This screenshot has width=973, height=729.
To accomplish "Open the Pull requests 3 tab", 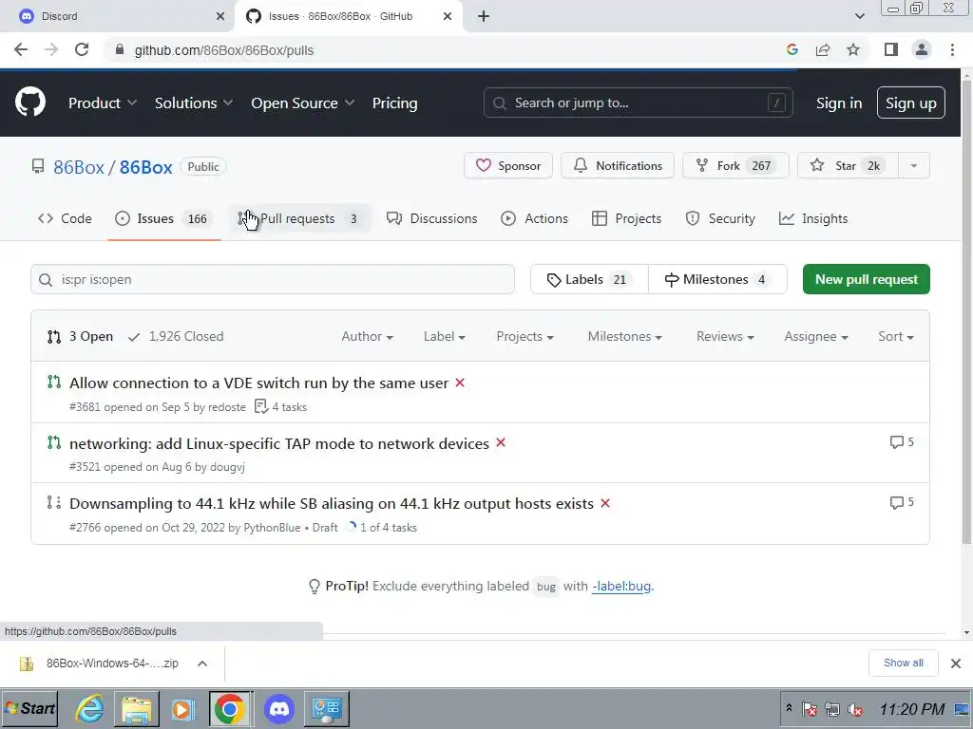I will click(x=300, y=218).
